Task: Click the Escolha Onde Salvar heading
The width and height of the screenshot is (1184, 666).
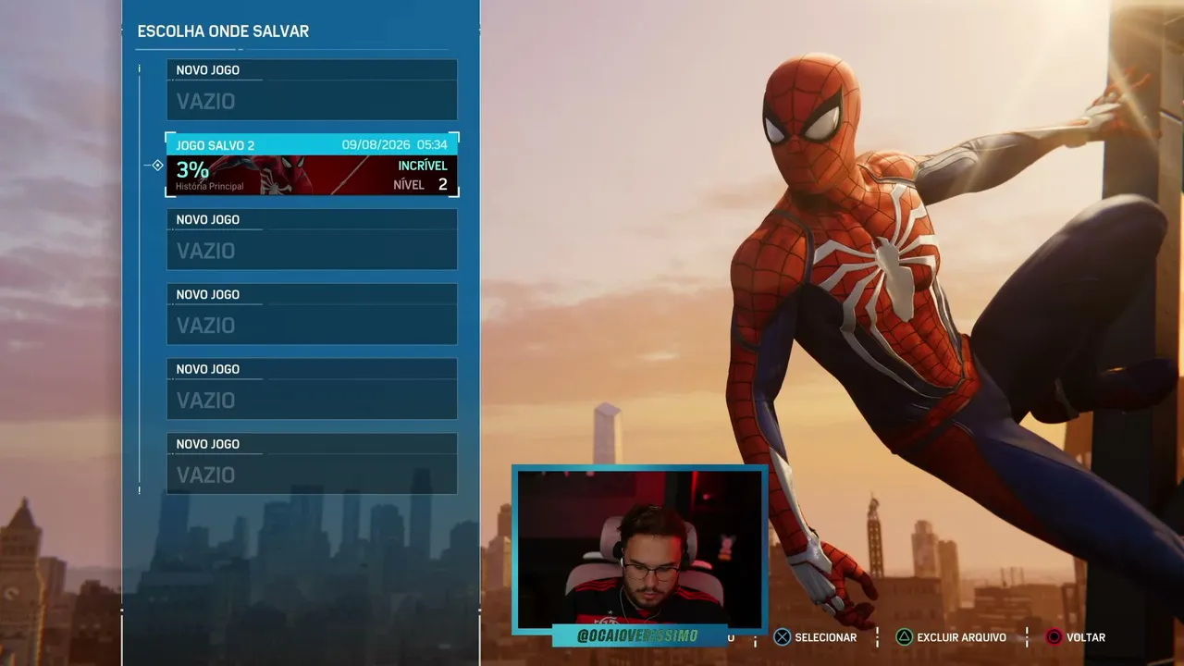Action: point(223,31)
